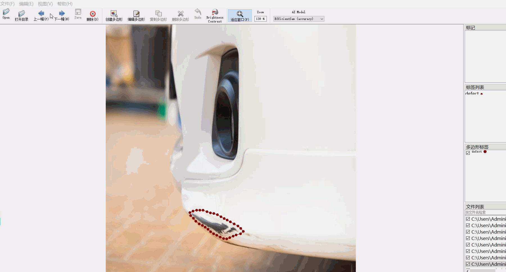Open the 文件 File menu
This screenshot has height=272, width=506.
7,4
